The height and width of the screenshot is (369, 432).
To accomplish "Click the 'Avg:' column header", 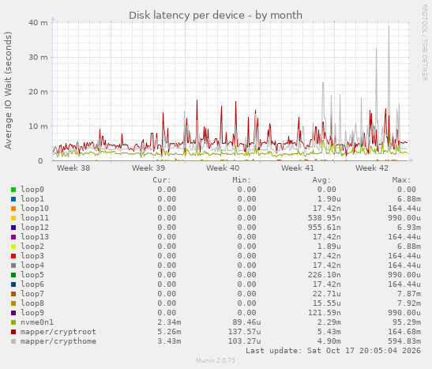I will [x=321, y=180].
